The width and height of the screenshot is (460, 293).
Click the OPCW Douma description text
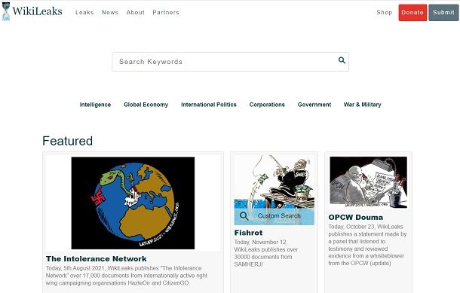367,245
